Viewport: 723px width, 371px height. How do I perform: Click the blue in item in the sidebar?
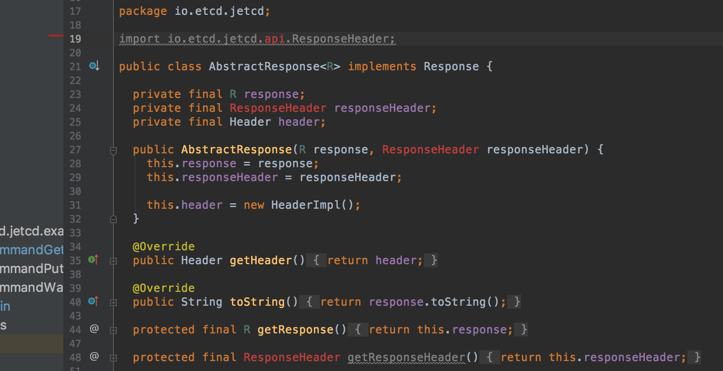click(5, 306)
